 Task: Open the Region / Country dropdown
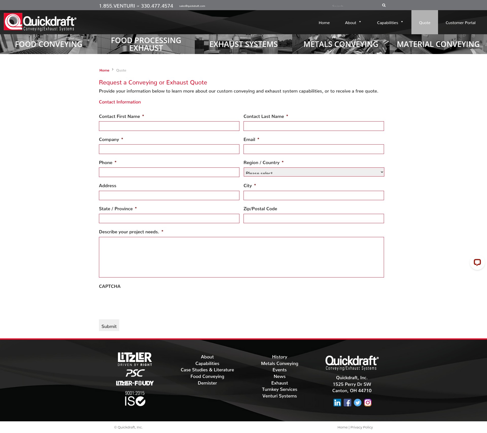tap(314, 172)
